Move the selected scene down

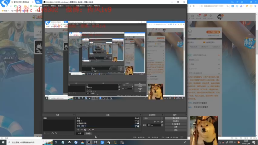point(56,133)
